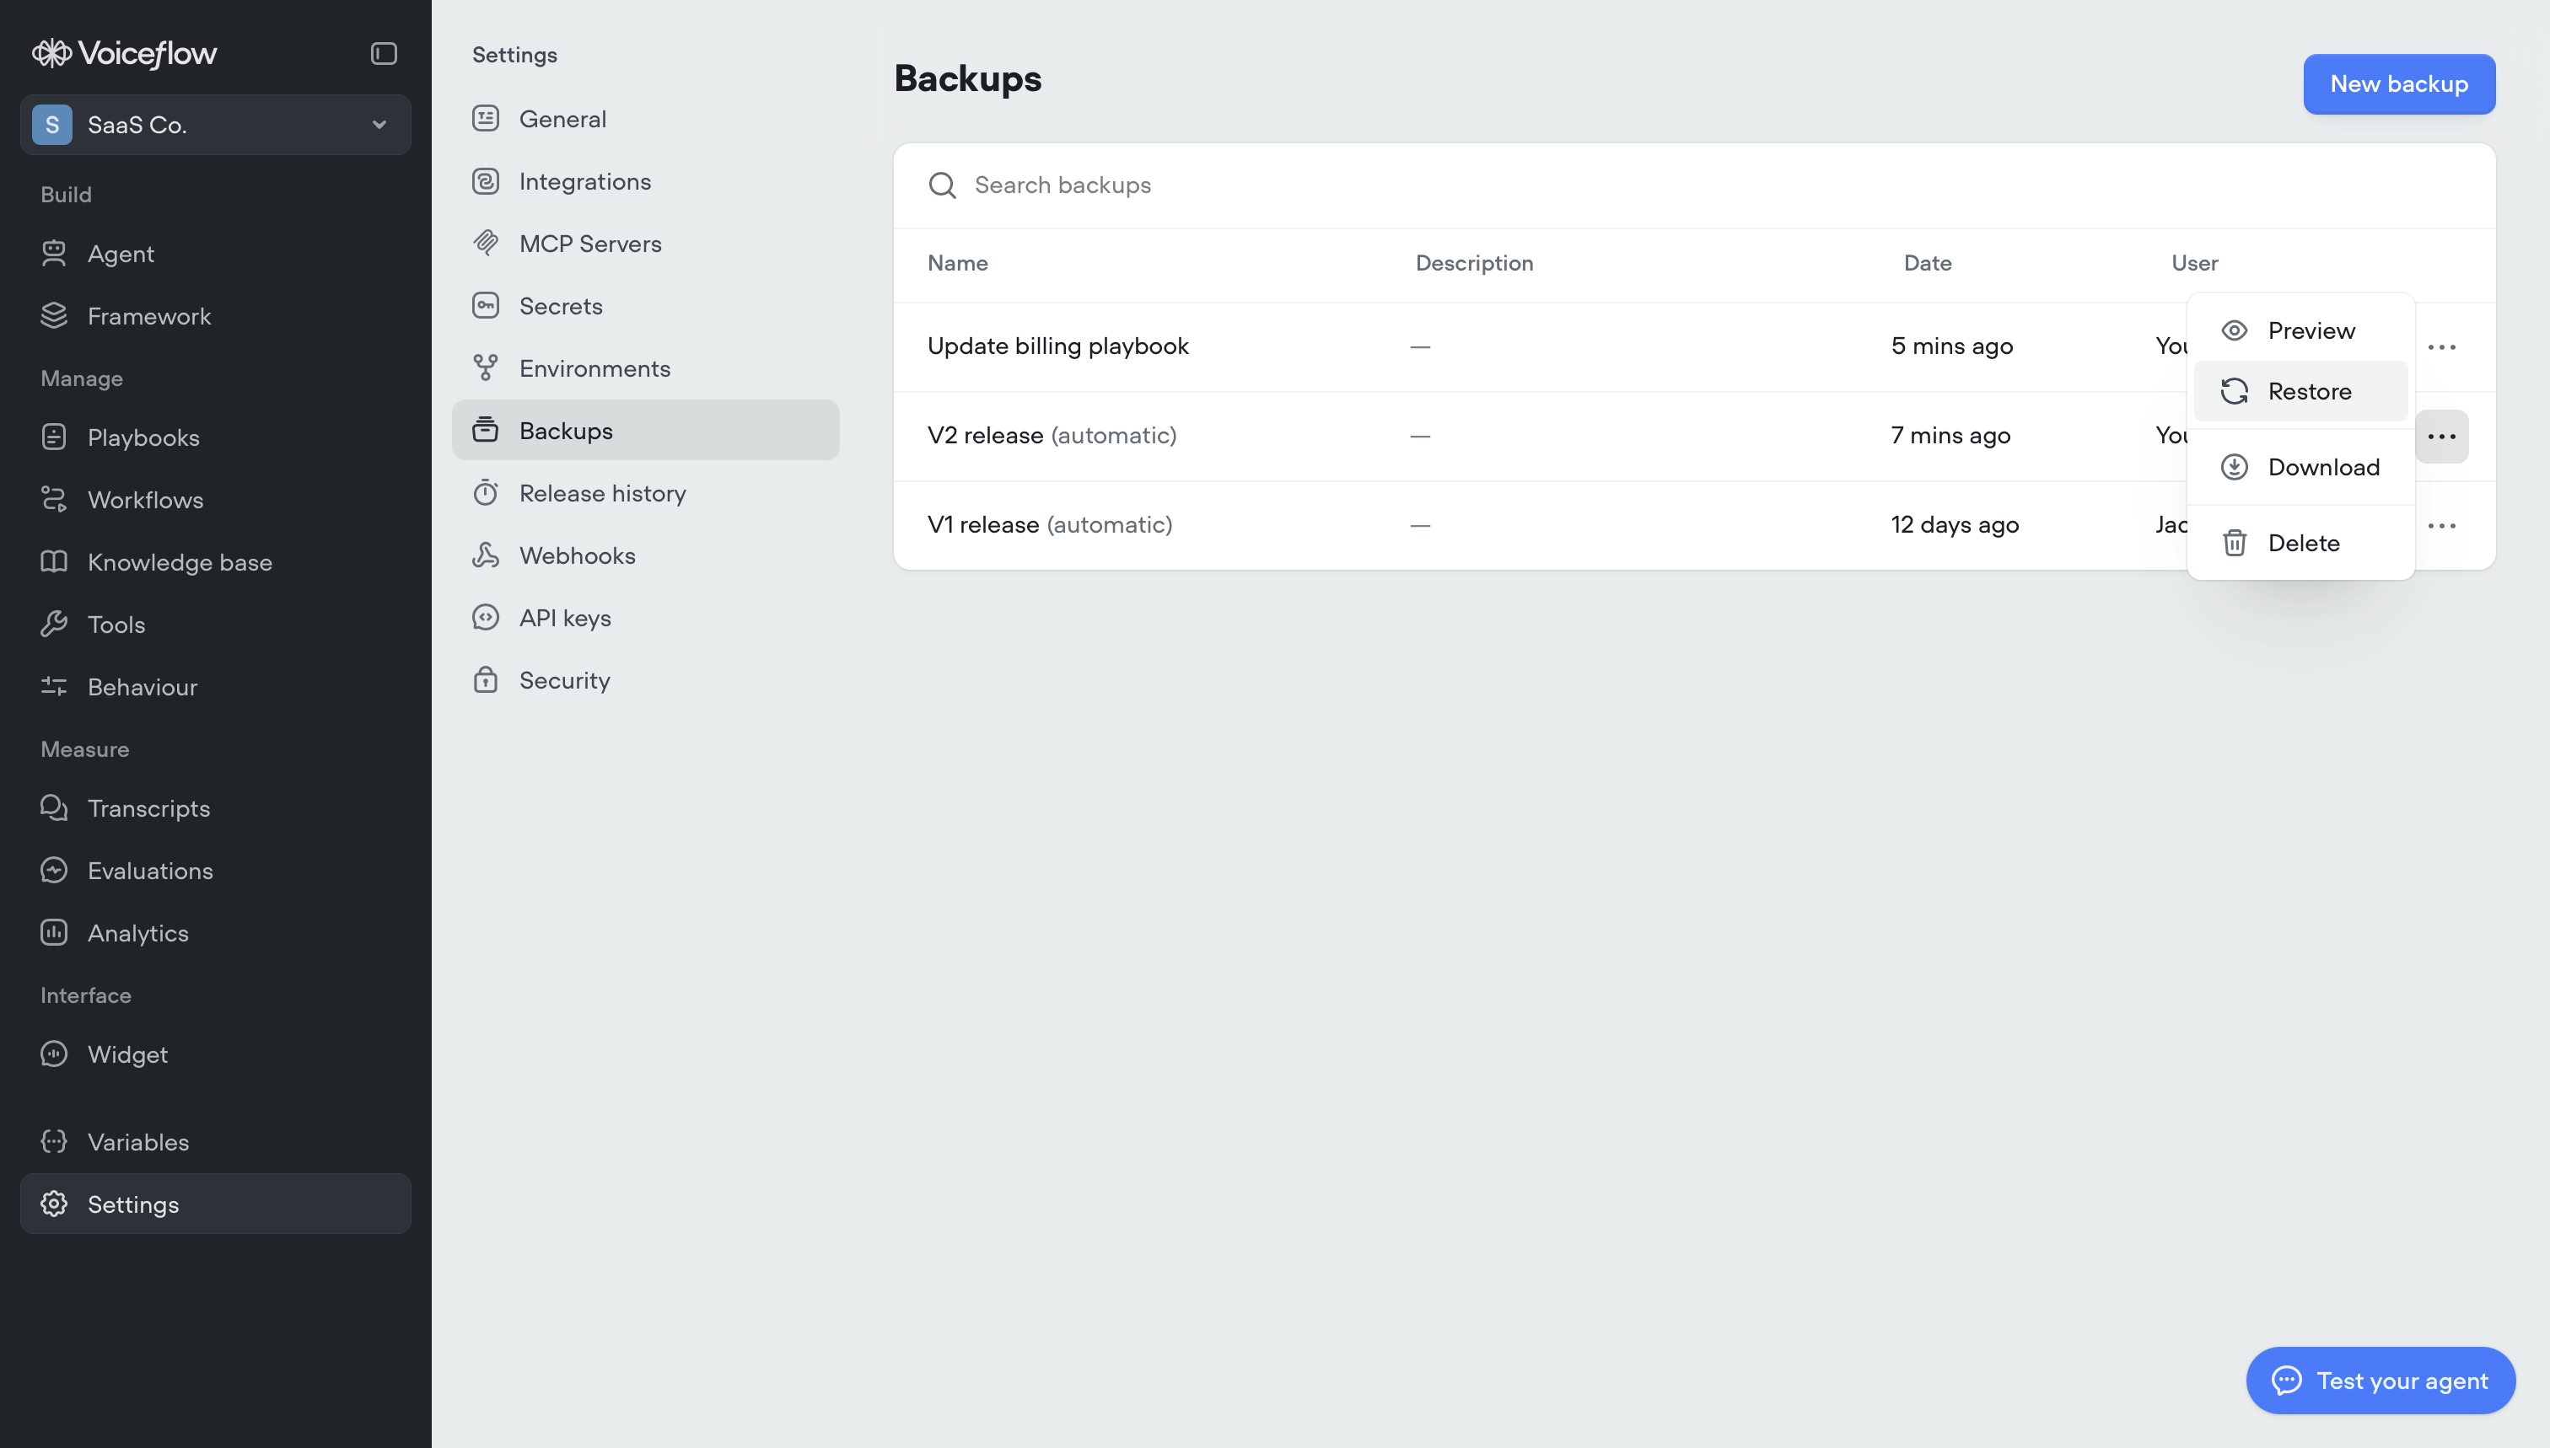This screenshot has height=1448, width=2550.
Task: Select the Release history settings entry
Action: [603, 492]
